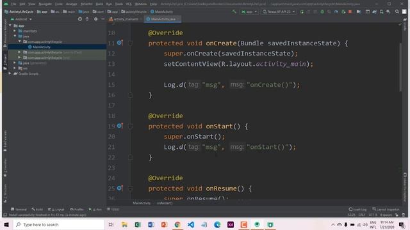Open the Android view dropdown
Screen dimensions: 410x230
pos(21,19)
